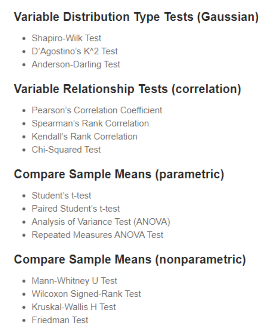This screenshot has width=273, height=333.
Task: Open the Chi-Squared Test link
Action: [x=66, y=150]
